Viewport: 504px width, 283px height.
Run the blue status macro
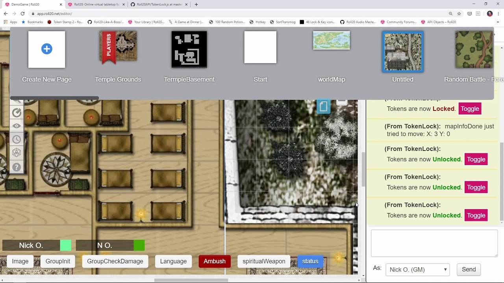pos(310,261)
